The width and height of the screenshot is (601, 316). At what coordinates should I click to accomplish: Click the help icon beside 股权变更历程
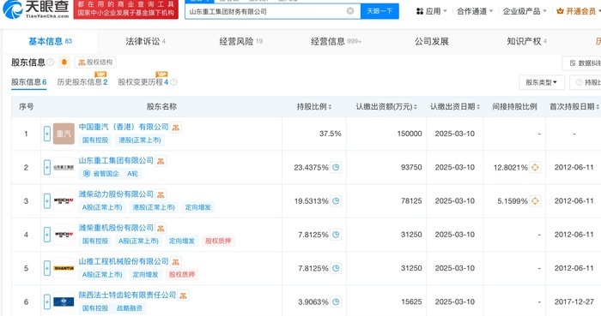[x=173, y=82]
